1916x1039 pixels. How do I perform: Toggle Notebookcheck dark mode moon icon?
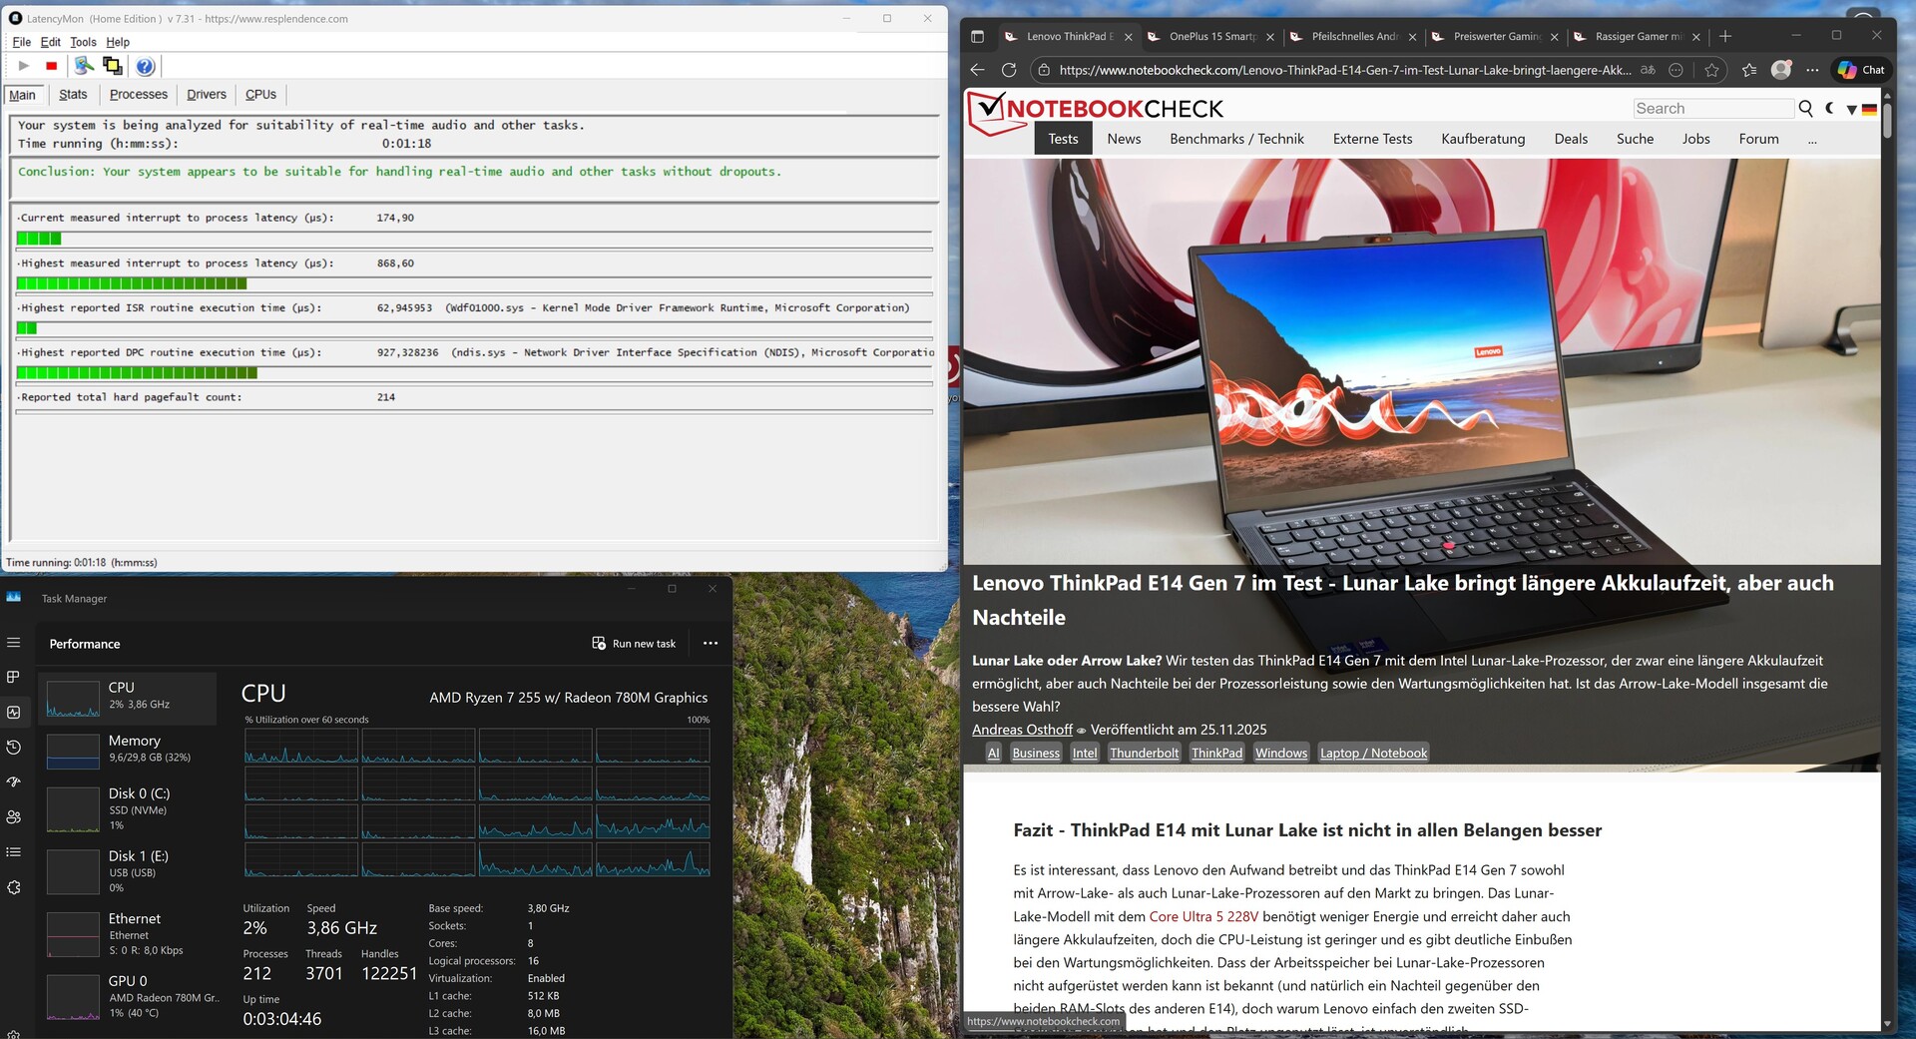click(x=1829, y=108)
